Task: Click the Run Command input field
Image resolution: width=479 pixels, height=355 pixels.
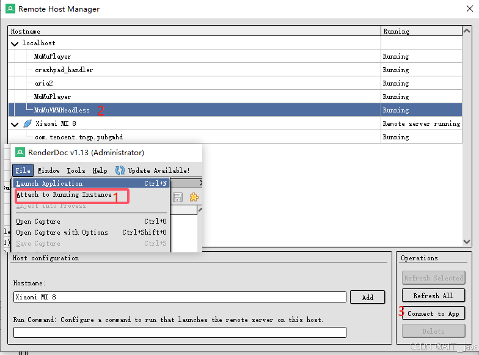Action: (x=180, y=332)
